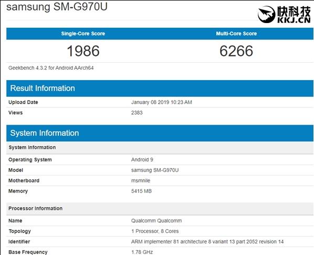Viewport: 314px width, 255px height.
Task: Select the multi-core score value 6266
Action: pyautogui.click(x=236, y=51)
